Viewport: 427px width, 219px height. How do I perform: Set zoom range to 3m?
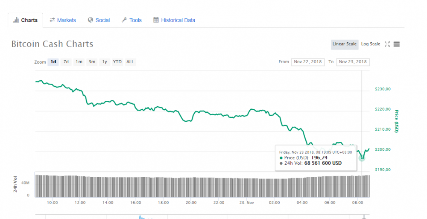[x=92, y=62]
